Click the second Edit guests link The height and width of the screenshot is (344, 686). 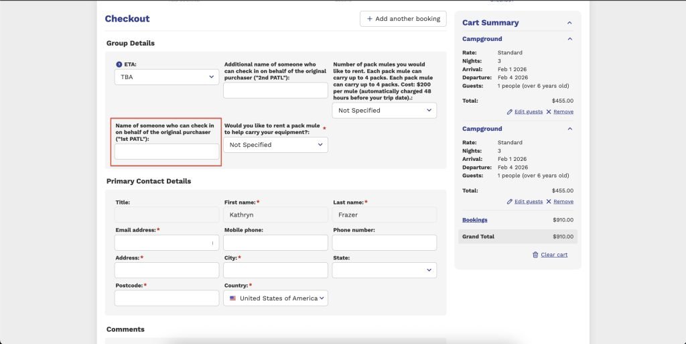528,202
